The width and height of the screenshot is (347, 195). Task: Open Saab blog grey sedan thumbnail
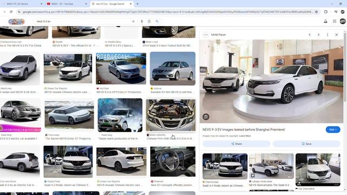click(21, 115)
